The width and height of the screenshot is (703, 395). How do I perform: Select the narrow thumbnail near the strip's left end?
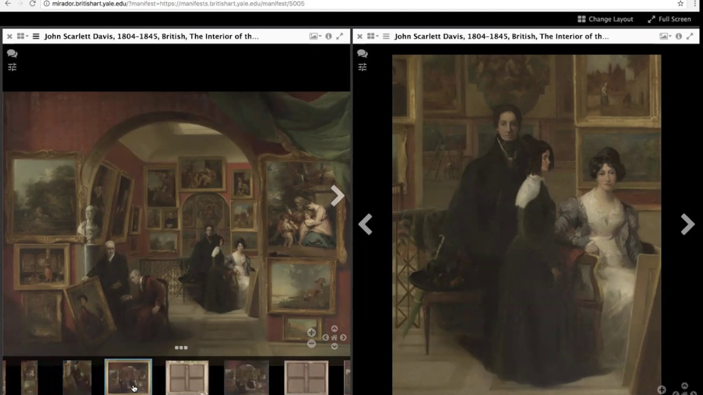point(29,377)
